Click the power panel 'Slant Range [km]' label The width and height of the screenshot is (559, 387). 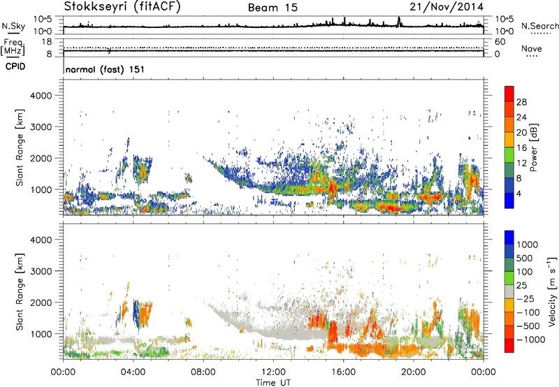[20, 147]
